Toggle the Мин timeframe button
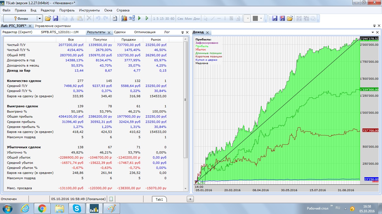The width and height of the screenshot is (382, 214). click(188, 19)
